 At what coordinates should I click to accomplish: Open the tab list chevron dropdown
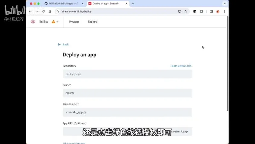pos(225,4)
